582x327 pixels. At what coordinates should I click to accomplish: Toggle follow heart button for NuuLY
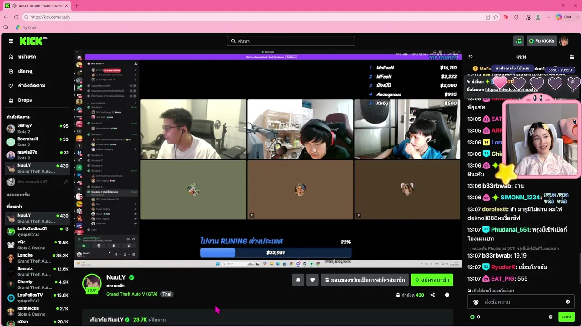312,280
